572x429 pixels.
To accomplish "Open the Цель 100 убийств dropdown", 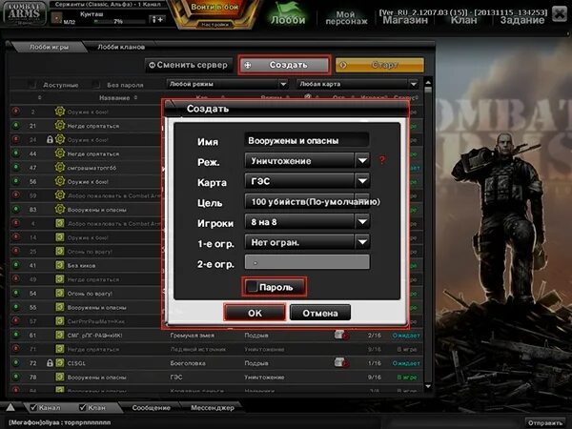I will click(x=308, y=201).
